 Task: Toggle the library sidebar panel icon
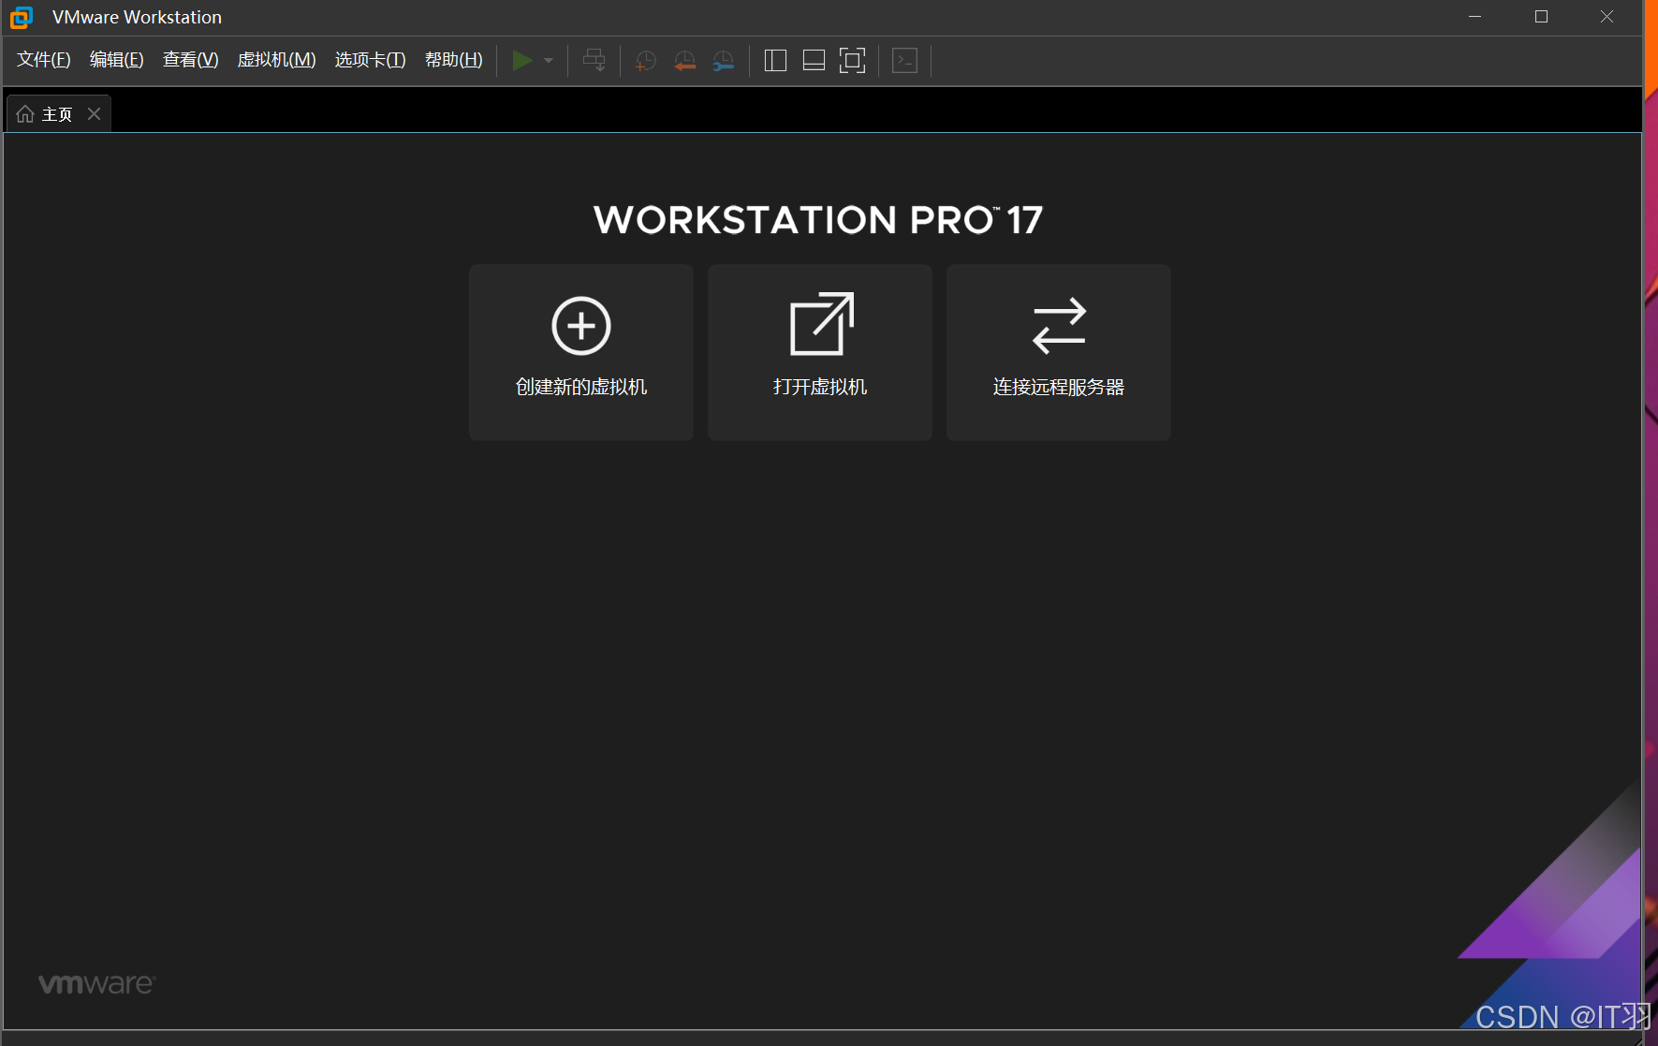tap(775, 61)
